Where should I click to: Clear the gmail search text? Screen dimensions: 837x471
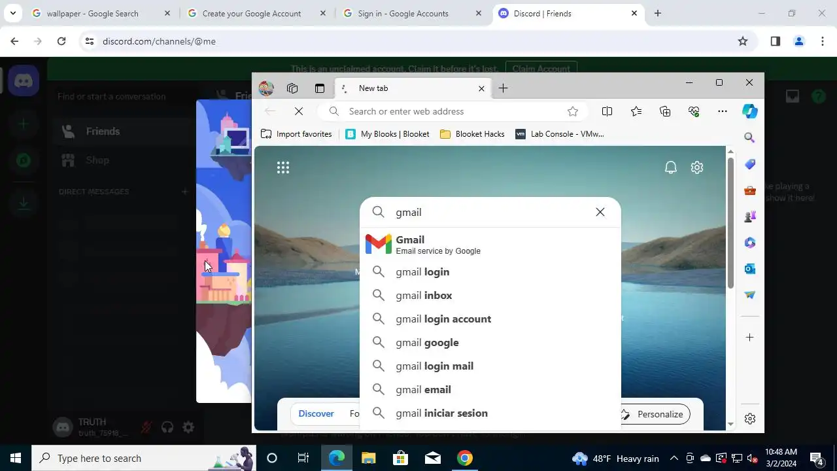click(x=600, y=212)
